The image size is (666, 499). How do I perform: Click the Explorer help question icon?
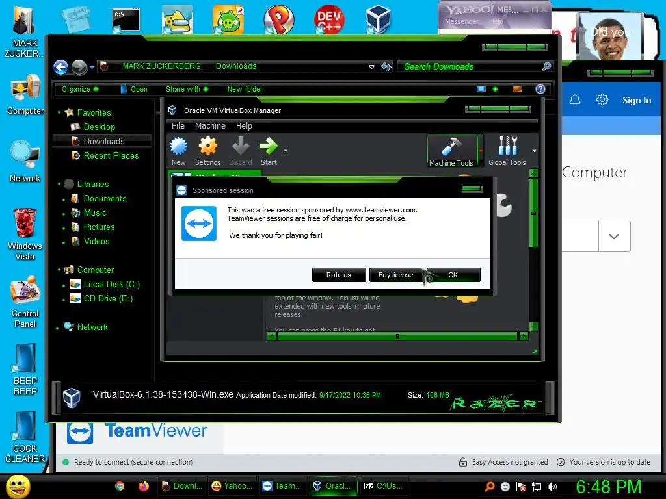coord(540,89)
